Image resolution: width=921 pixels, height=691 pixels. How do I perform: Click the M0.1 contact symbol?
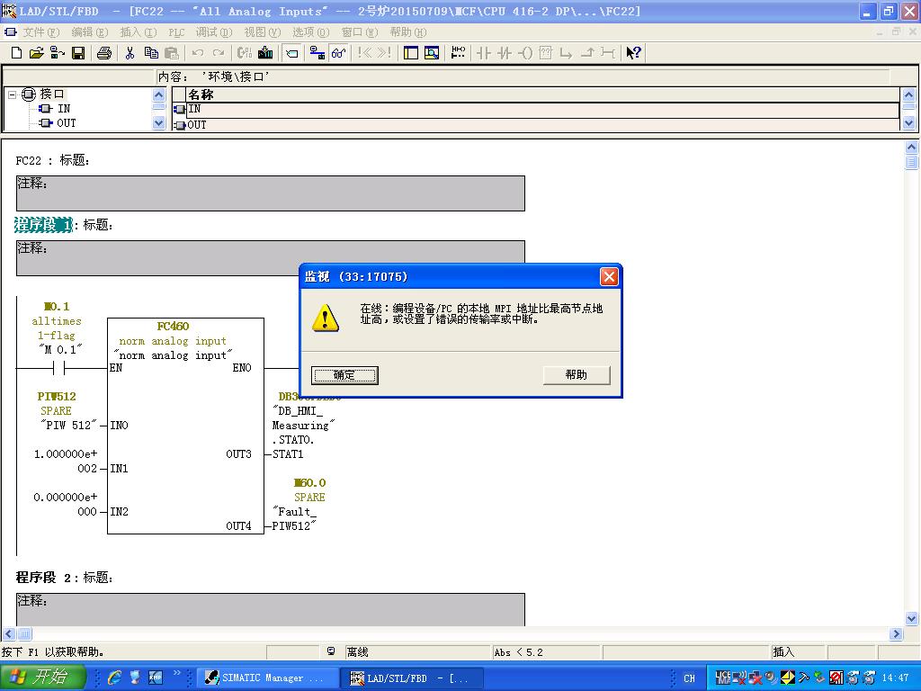click(x=58, y=368)
